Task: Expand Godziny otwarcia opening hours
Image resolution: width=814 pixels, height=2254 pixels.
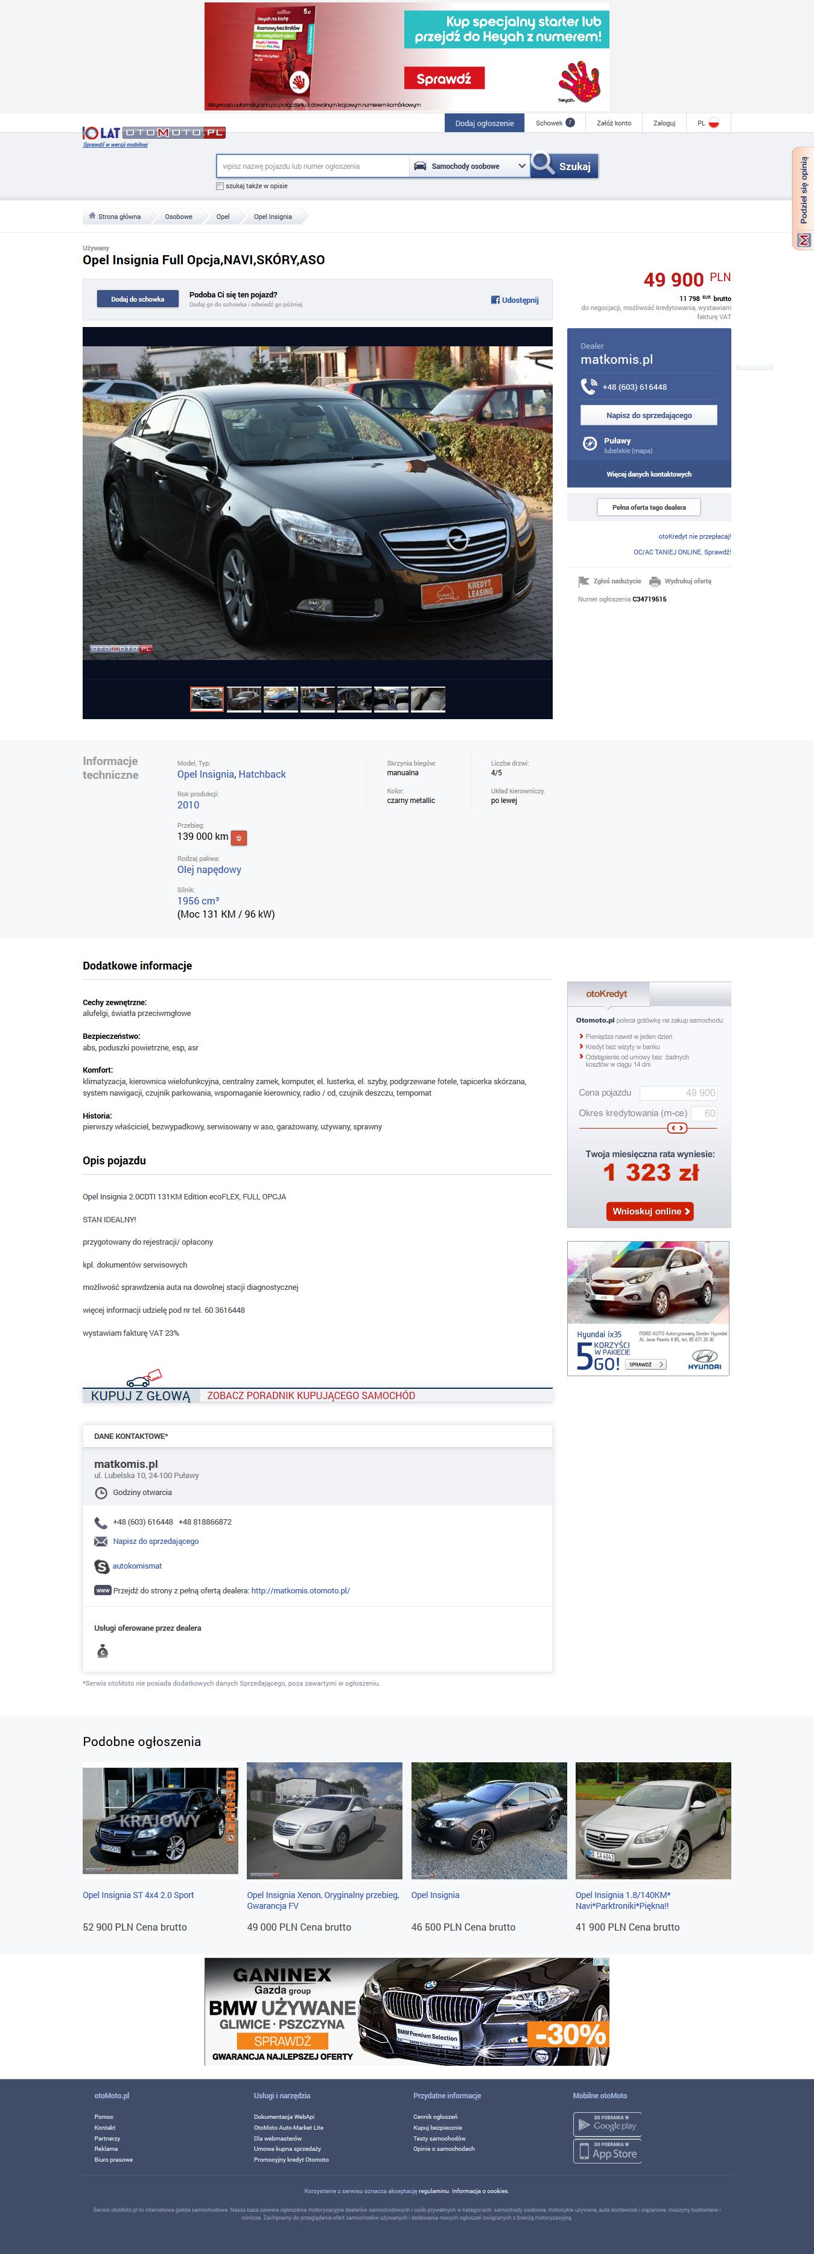Action: pyautogui.click(x=142, y=1493)
